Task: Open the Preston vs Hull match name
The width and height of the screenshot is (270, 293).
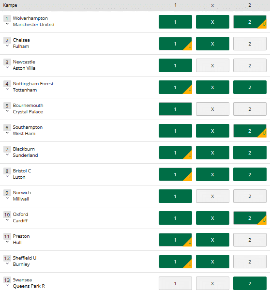Action: (21, 239)
